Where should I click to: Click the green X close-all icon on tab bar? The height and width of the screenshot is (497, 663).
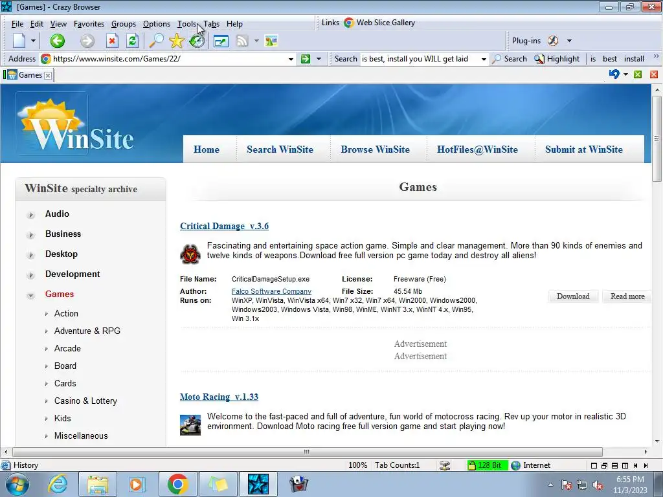pos(638,74)
